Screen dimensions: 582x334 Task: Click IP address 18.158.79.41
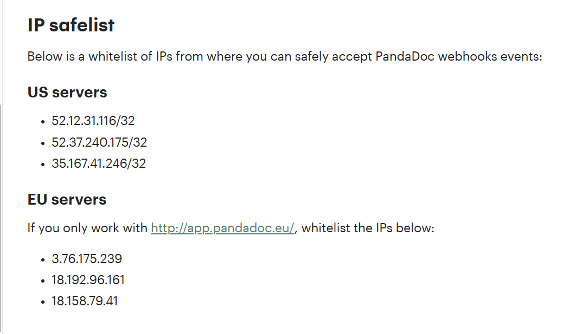coord(85,300)
